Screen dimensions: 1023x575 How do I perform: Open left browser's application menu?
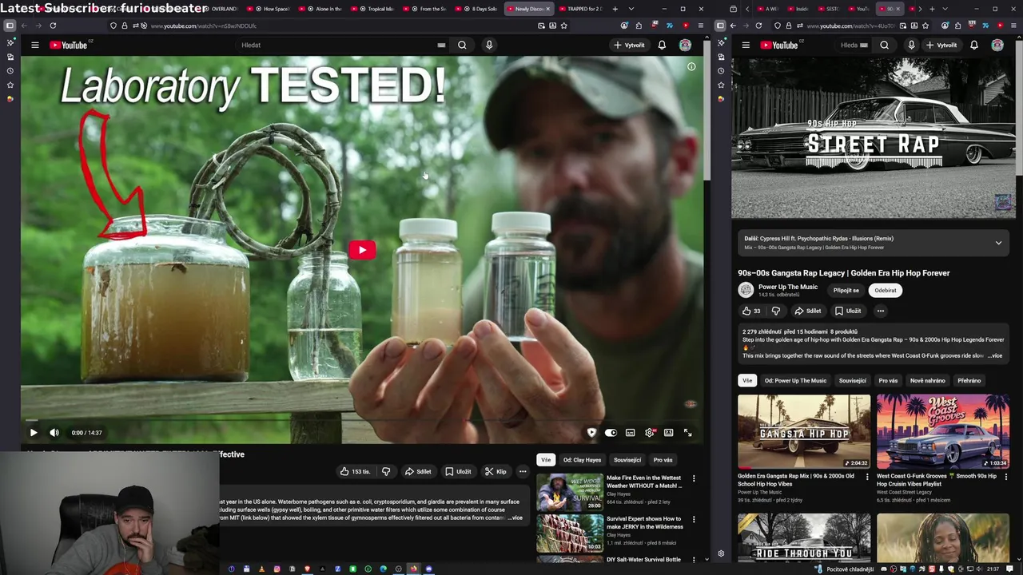[x=701, y=26]
